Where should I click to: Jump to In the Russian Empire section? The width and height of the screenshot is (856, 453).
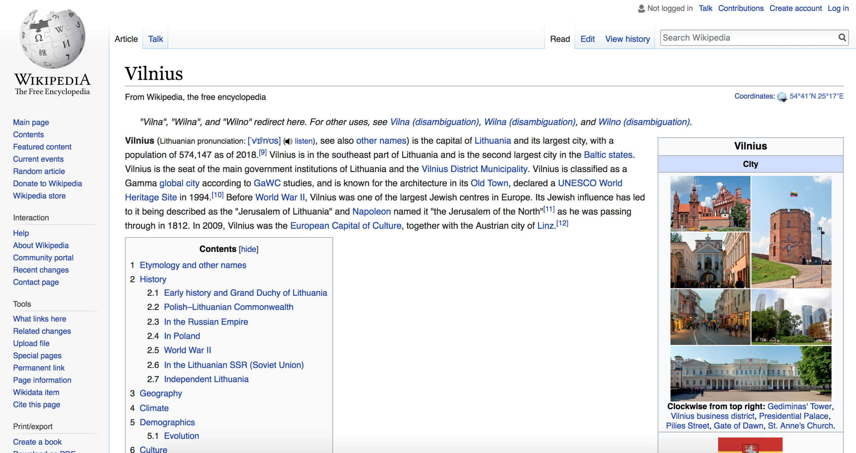tap(206, 322)
